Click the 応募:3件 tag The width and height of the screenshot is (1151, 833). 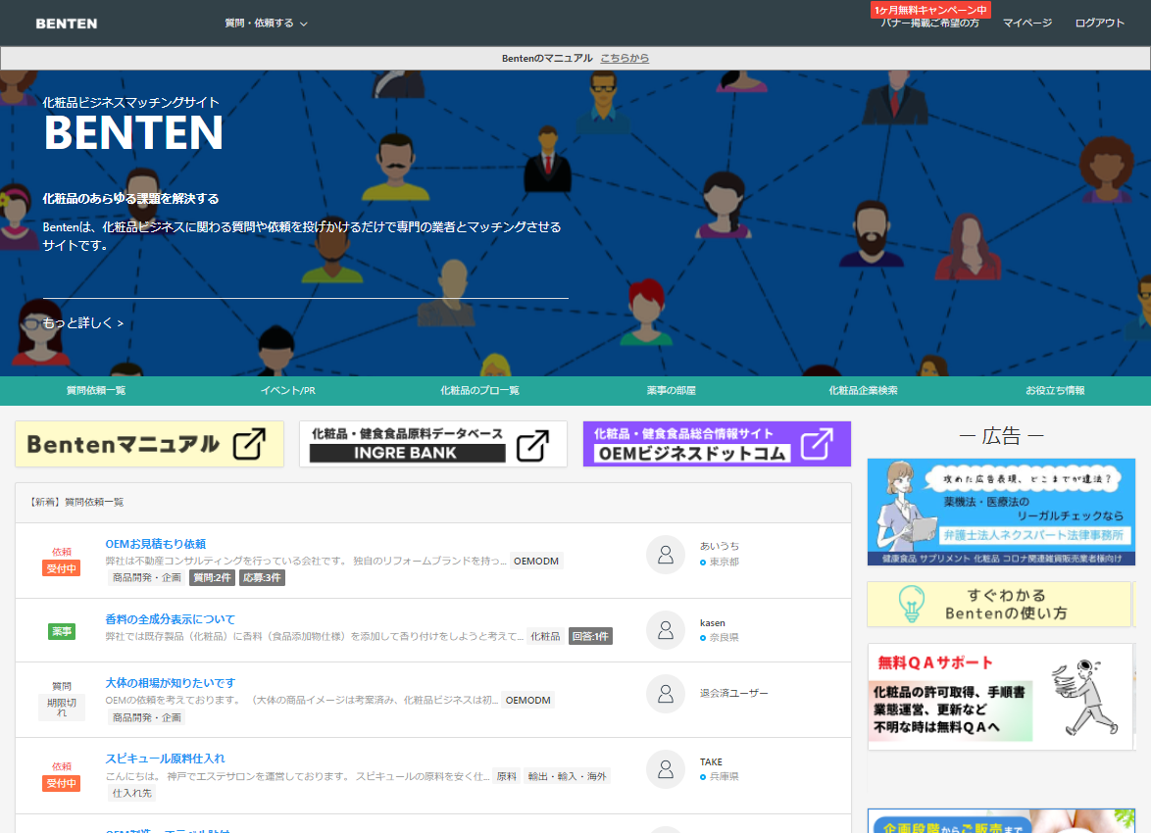click(262, 578)
